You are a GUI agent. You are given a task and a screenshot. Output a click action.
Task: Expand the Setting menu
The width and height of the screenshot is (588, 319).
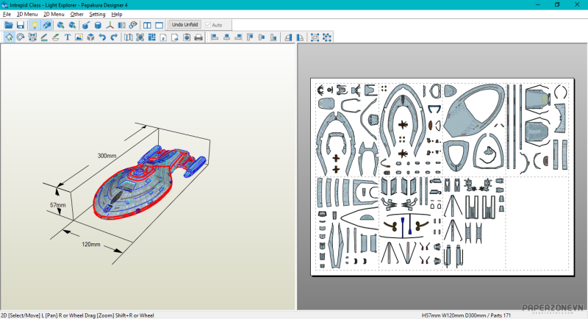tap(97, 14)
